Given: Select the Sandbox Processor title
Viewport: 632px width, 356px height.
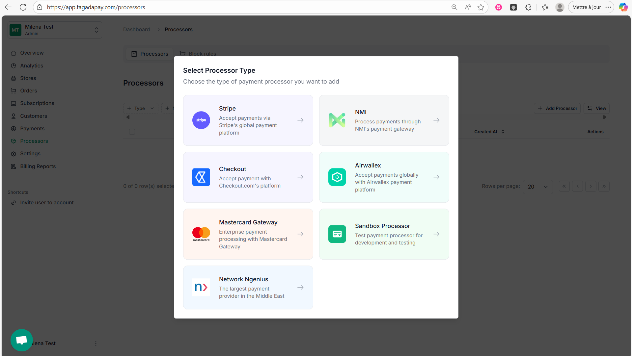Looking at the screenshot, I should 382,226.
